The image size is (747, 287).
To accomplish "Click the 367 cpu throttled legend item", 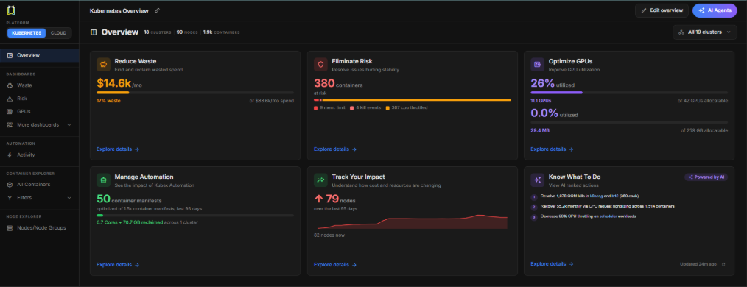I will click(407, 108).
